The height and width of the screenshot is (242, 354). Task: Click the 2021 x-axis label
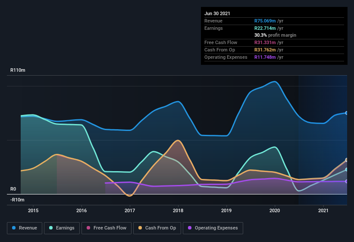[x=323, y=210]
